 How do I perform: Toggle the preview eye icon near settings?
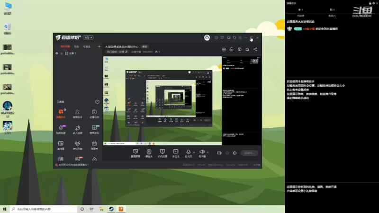click(227, 153)
